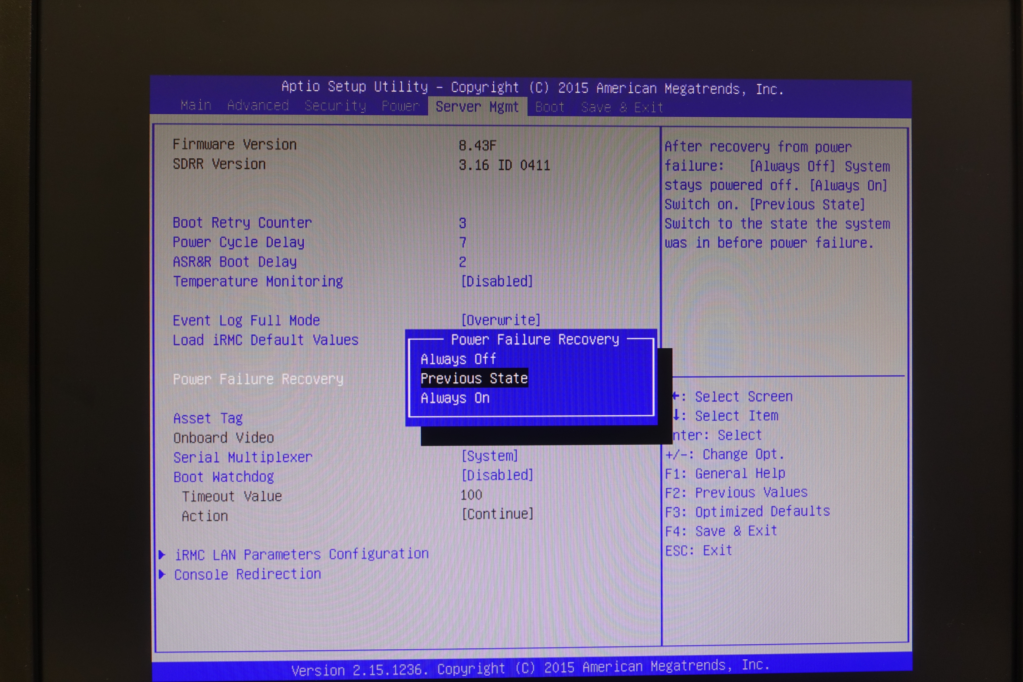Open Temperature Monitoring Disabled dropdown
Screen dimensions: 1023x682
497,282
